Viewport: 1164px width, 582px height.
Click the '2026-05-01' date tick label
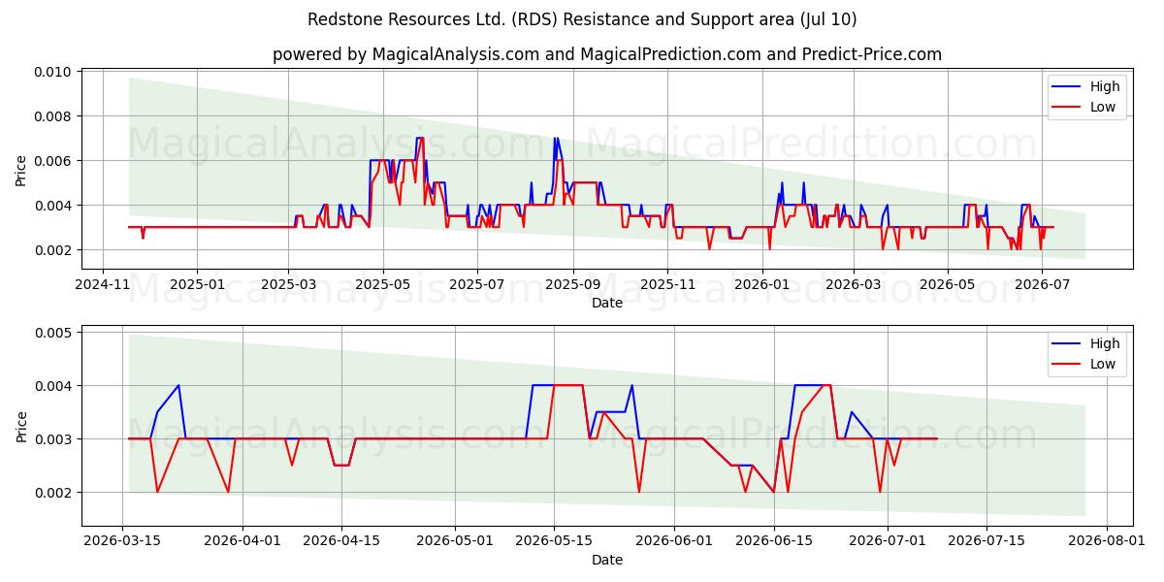[x=455, y=540]
